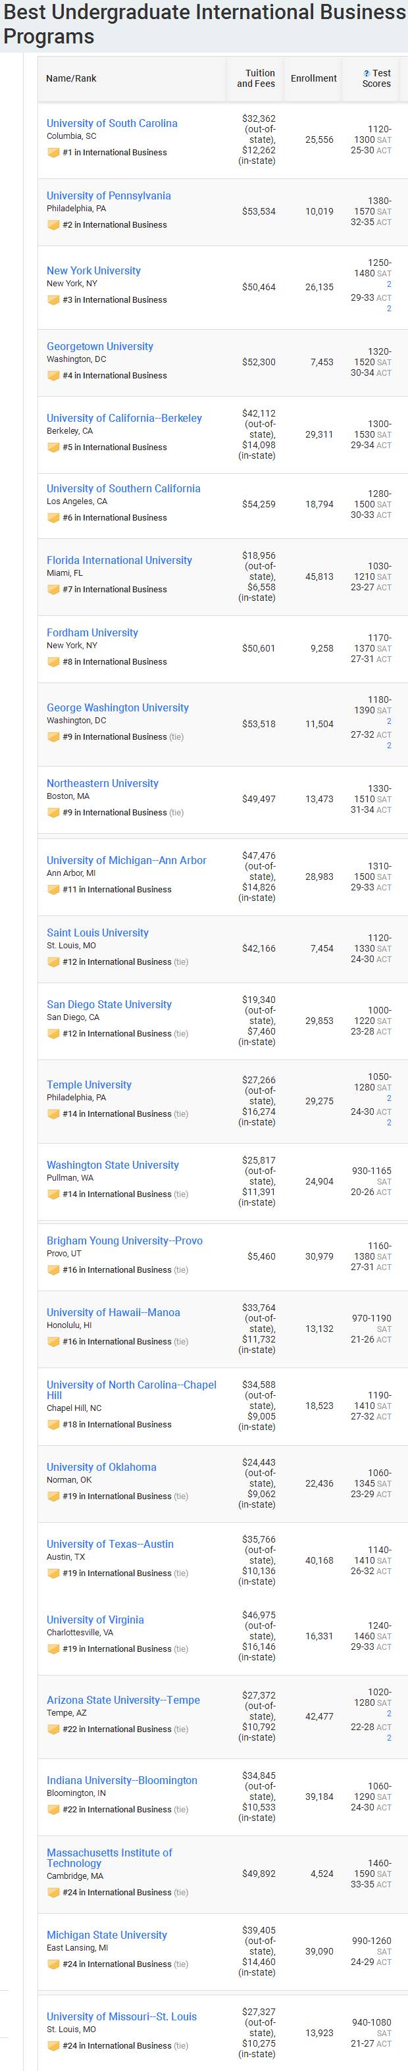The width and height of the screenshot is (408, 2071).
Task: Click the #2 rank badge under University of Pennsylvania
Action: [x=53, y=225]
